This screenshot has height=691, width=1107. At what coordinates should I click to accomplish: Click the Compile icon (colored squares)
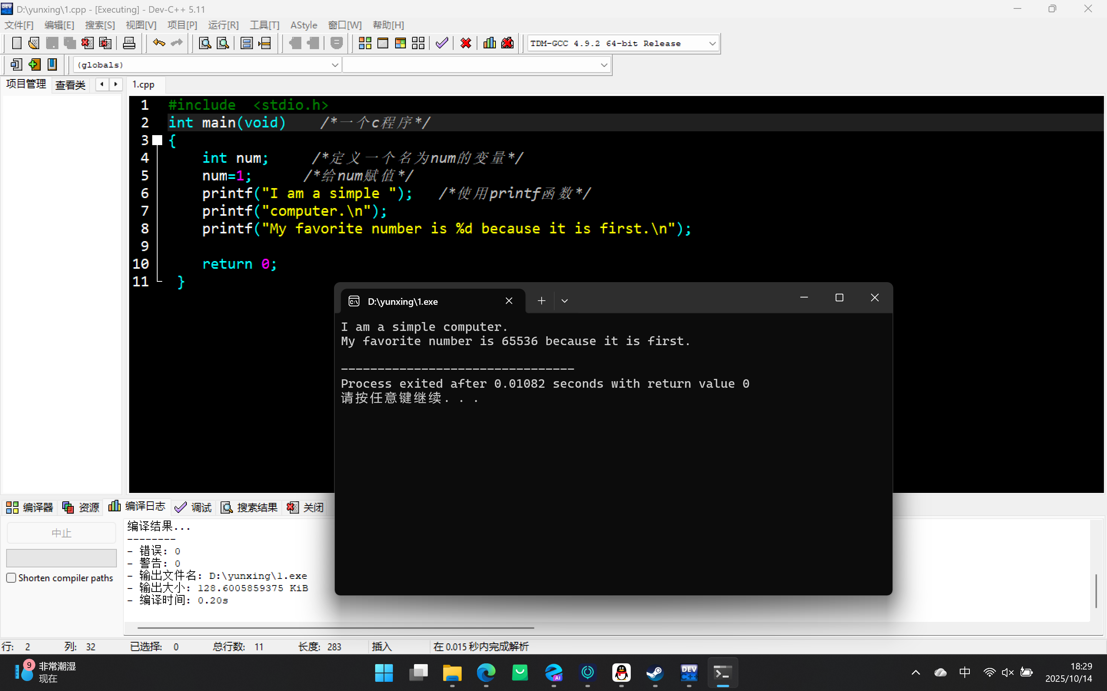[x=364, y=43]
